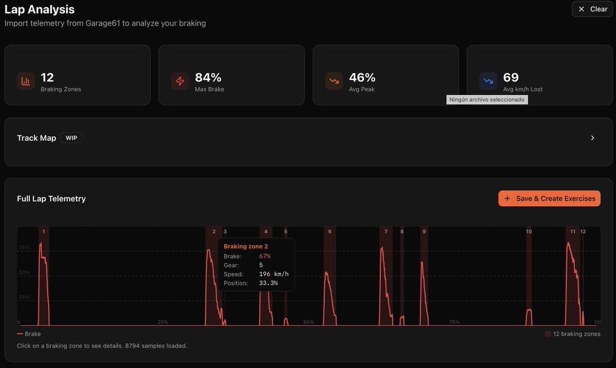Select braking zone 5 marker
The width and height of the screenshot is (616, 368).
pyautogui.click(x=286, y=276)
